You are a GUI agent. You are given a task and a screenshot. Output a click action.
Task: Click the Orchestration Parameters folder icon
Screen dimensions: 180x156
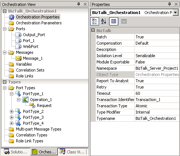click(11, 23)
